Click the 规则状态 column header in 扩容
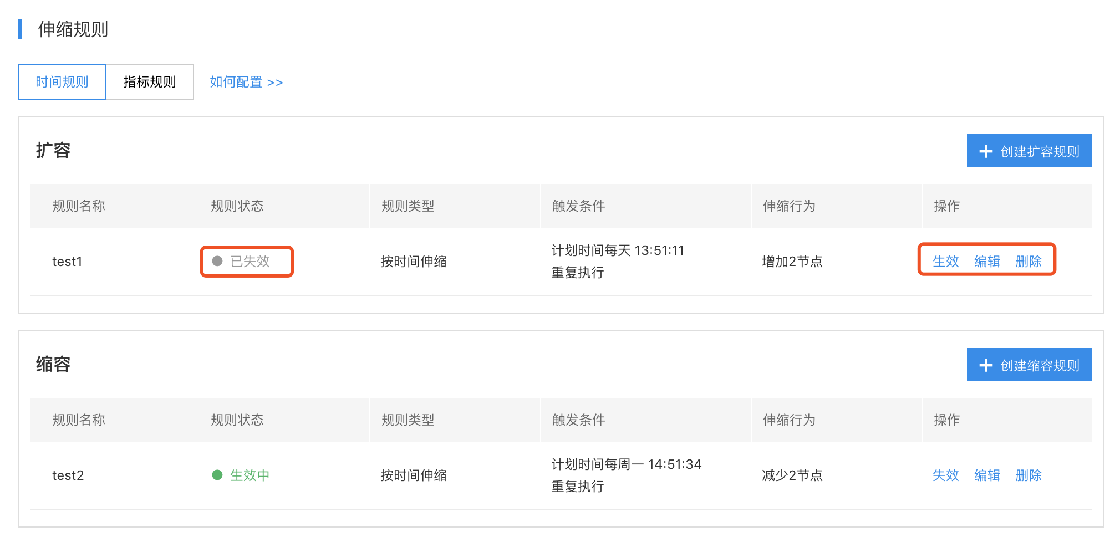The width and height of the screenshot is (1120, 542). (x=237, y=206)
